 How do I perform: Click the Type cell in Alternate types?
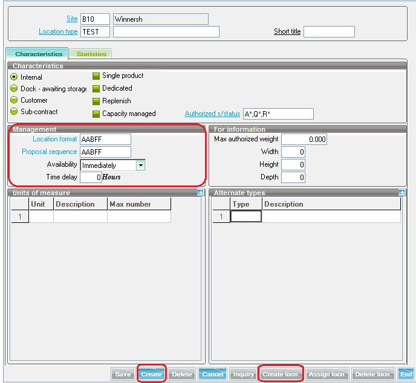246,216
